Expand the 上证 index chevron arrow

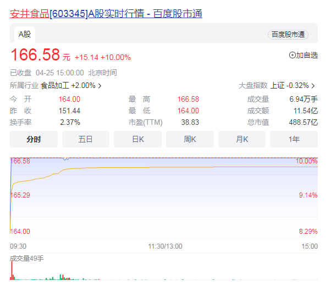pyautogui.click(x=313, y=86)
